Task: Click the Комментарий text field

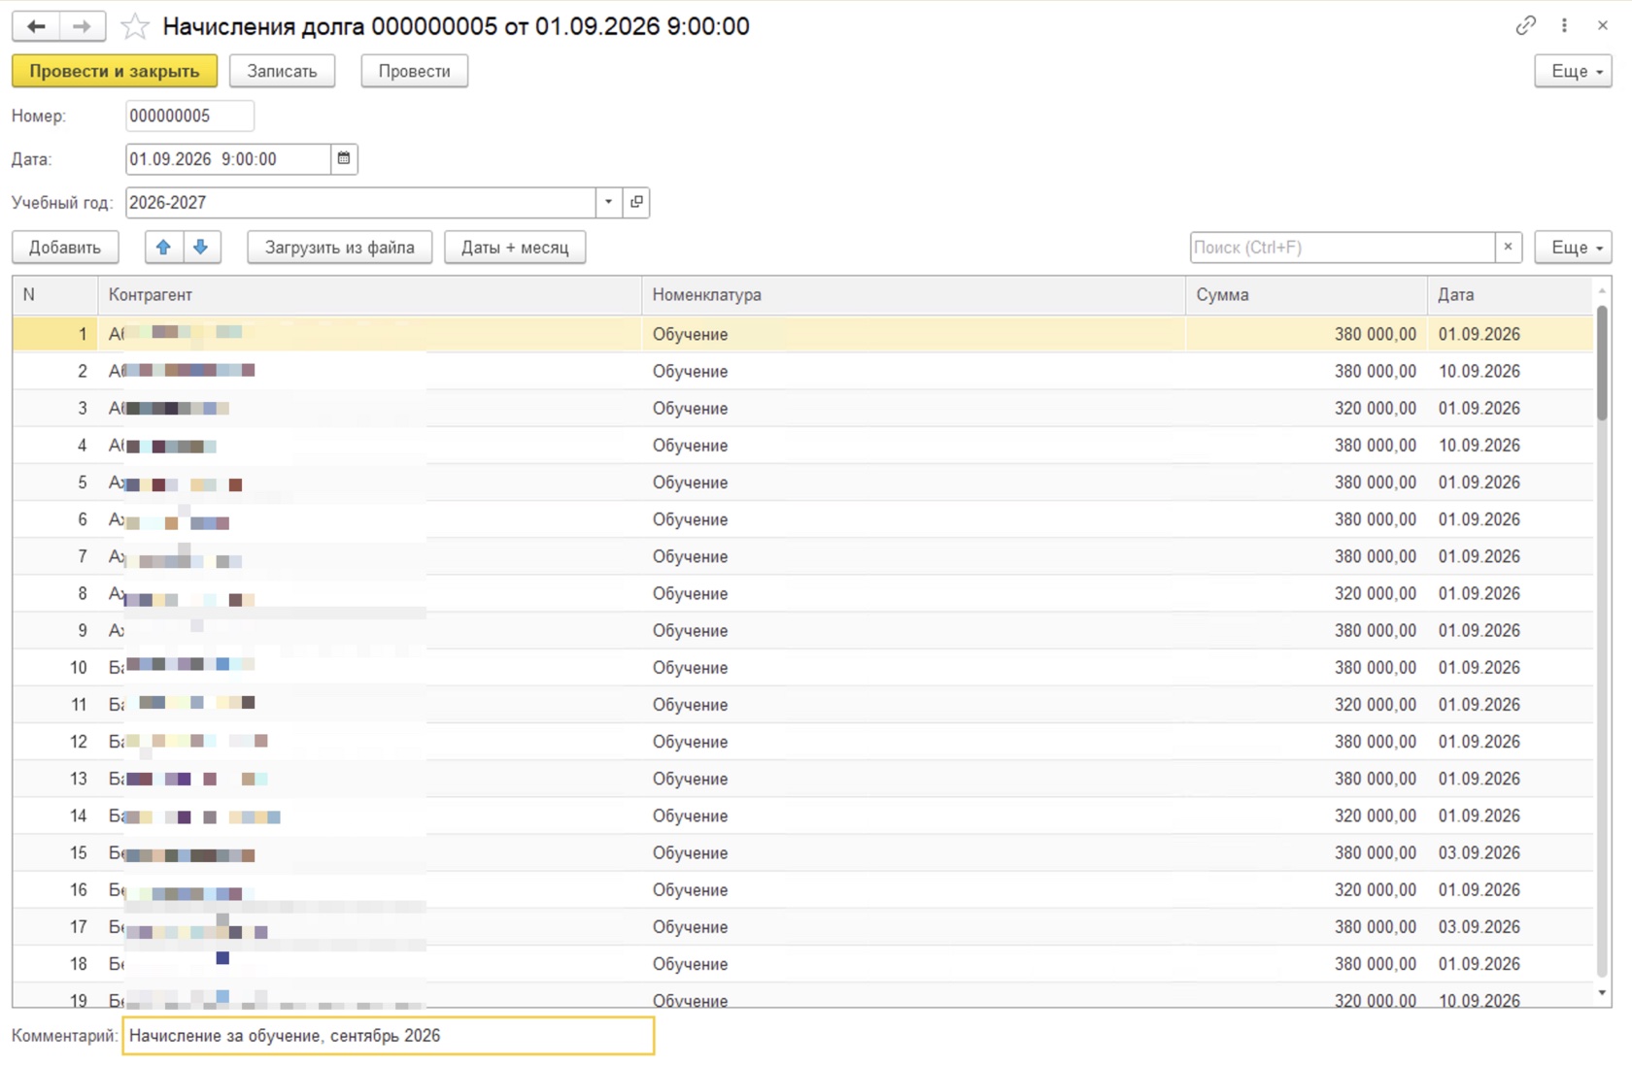Action: pyautogui.click(x=388, y=1035)
